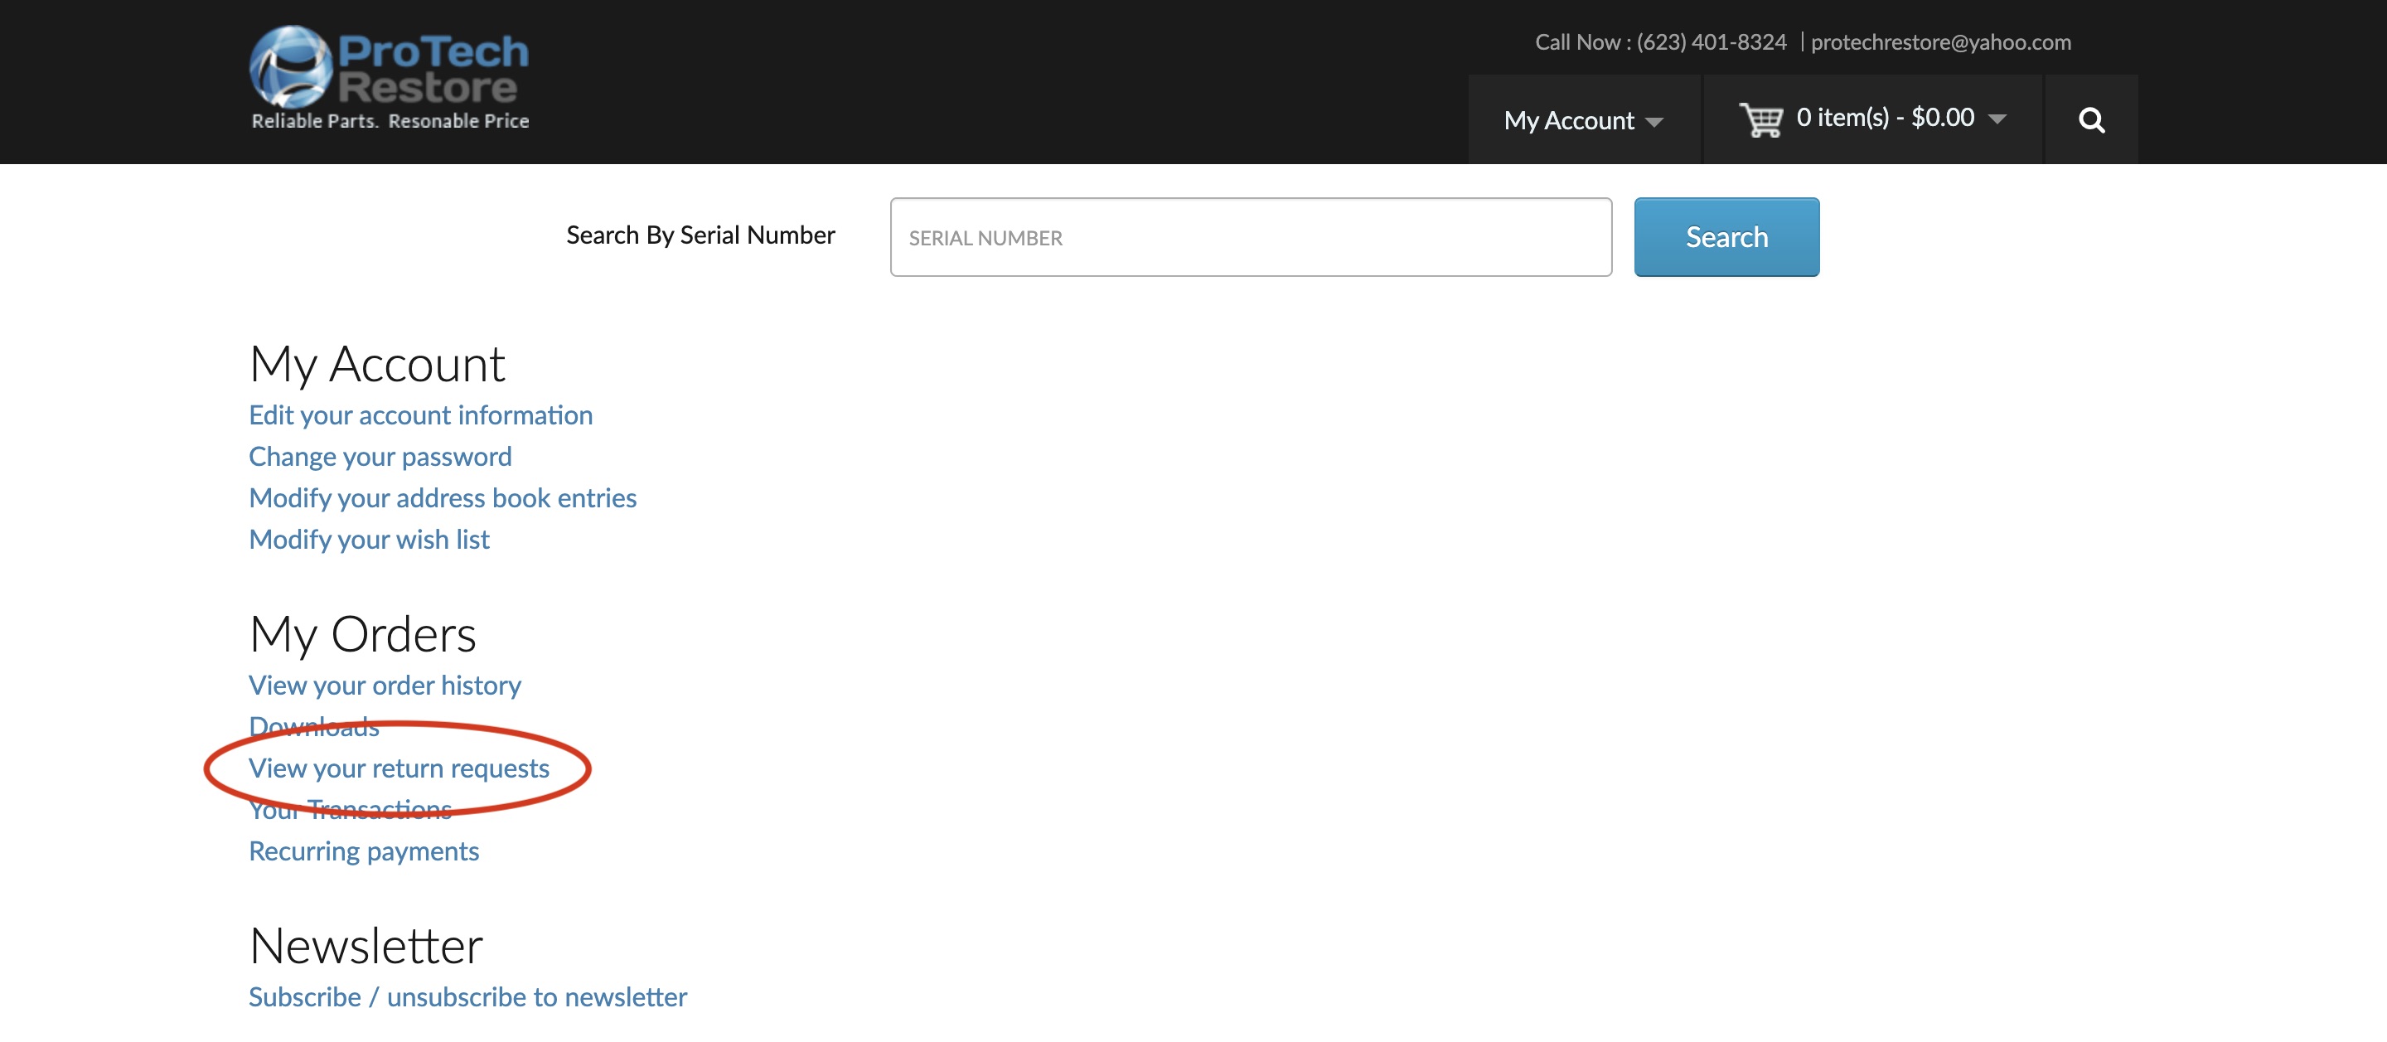This screenshot has height=1042, width=2387.
Task: Open Modify your wish list link
Action: (x=369, y=540)
